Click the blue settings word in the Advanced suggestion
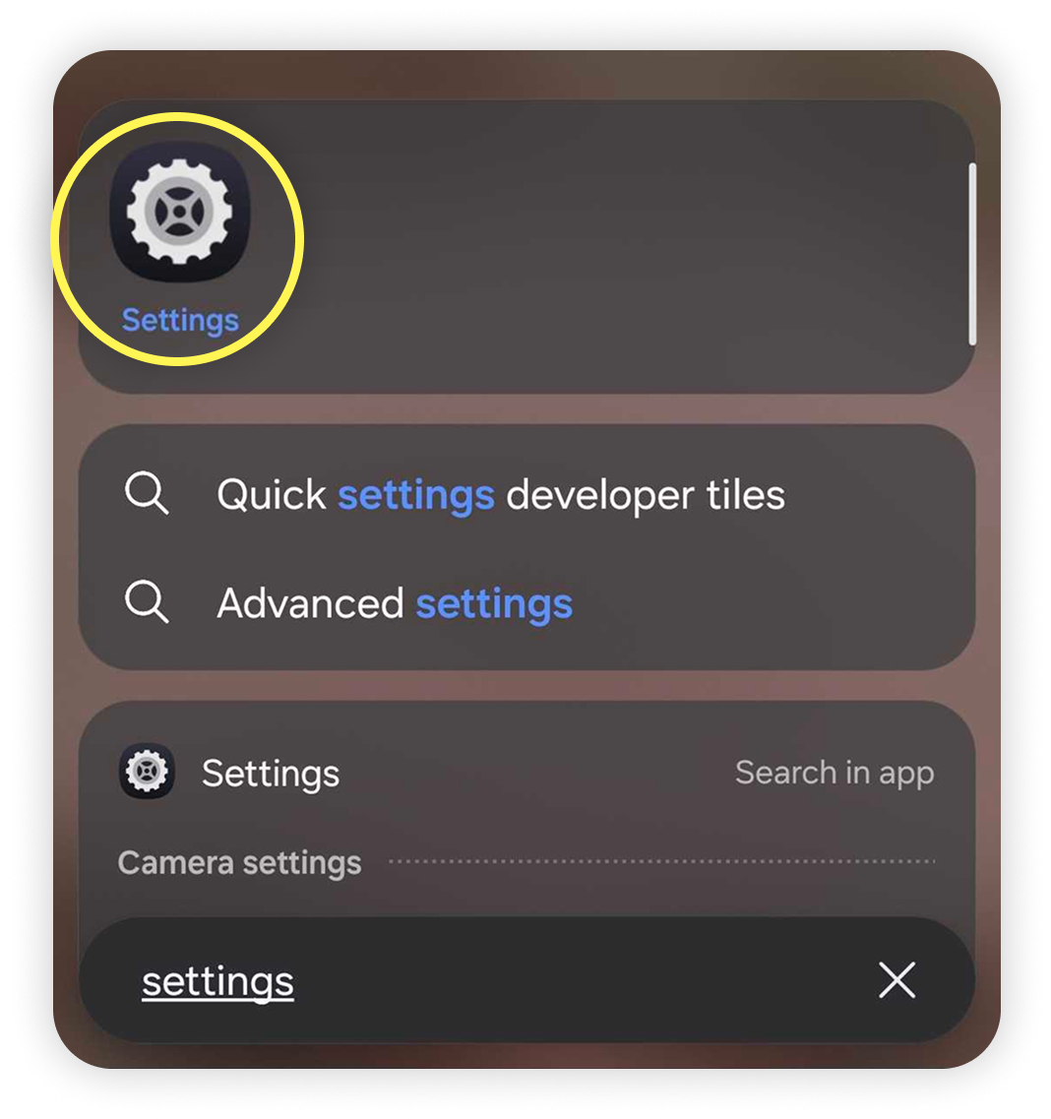Viewport: 1051px width, 1119px height. point(494,605)
